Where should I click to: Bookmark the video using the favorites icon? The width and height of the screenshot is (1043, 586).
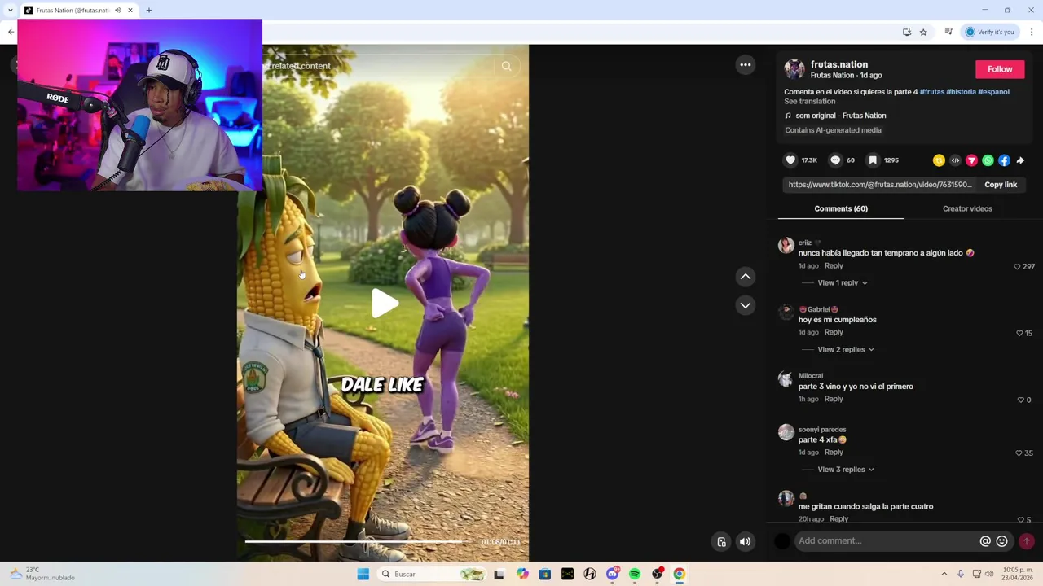pos(873,160)
